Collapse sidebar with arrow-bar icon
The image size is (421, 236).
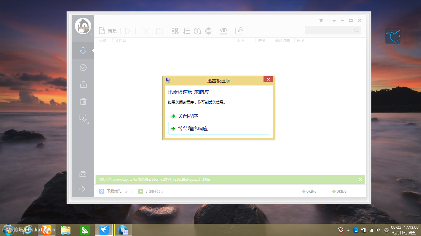coord(83,189)
